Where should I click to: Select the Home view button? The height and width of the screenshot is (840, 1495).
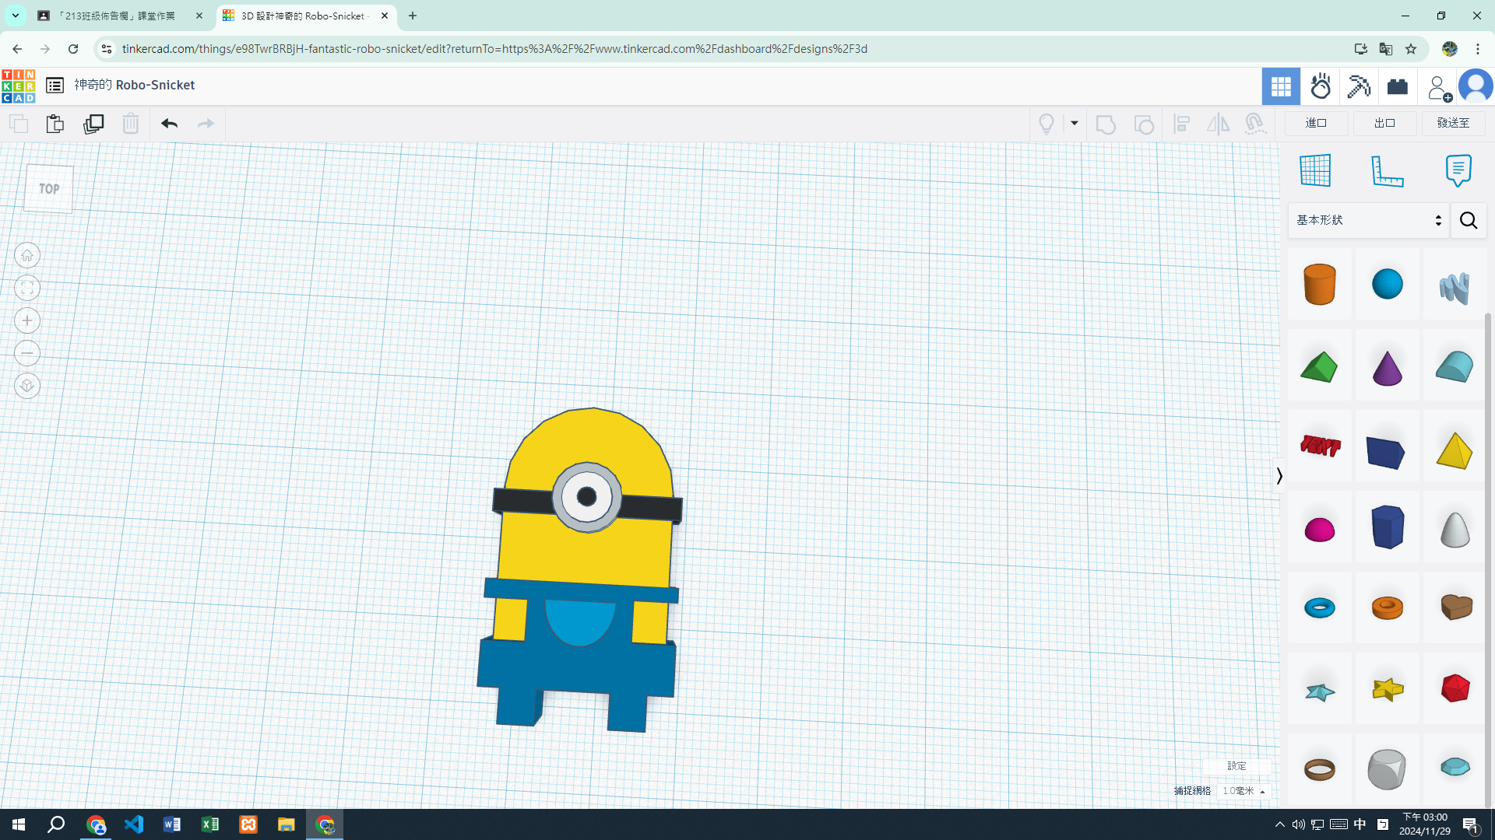27,255
